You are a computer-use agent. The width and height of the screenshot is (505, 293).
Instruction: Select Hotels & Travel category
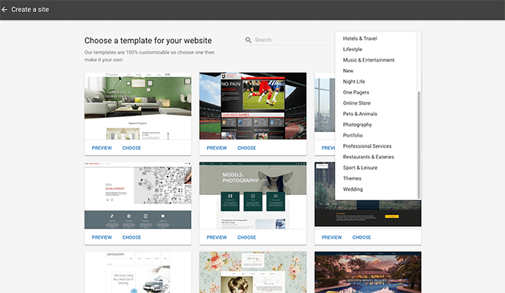pyautogui.click(x=359, y=39)
